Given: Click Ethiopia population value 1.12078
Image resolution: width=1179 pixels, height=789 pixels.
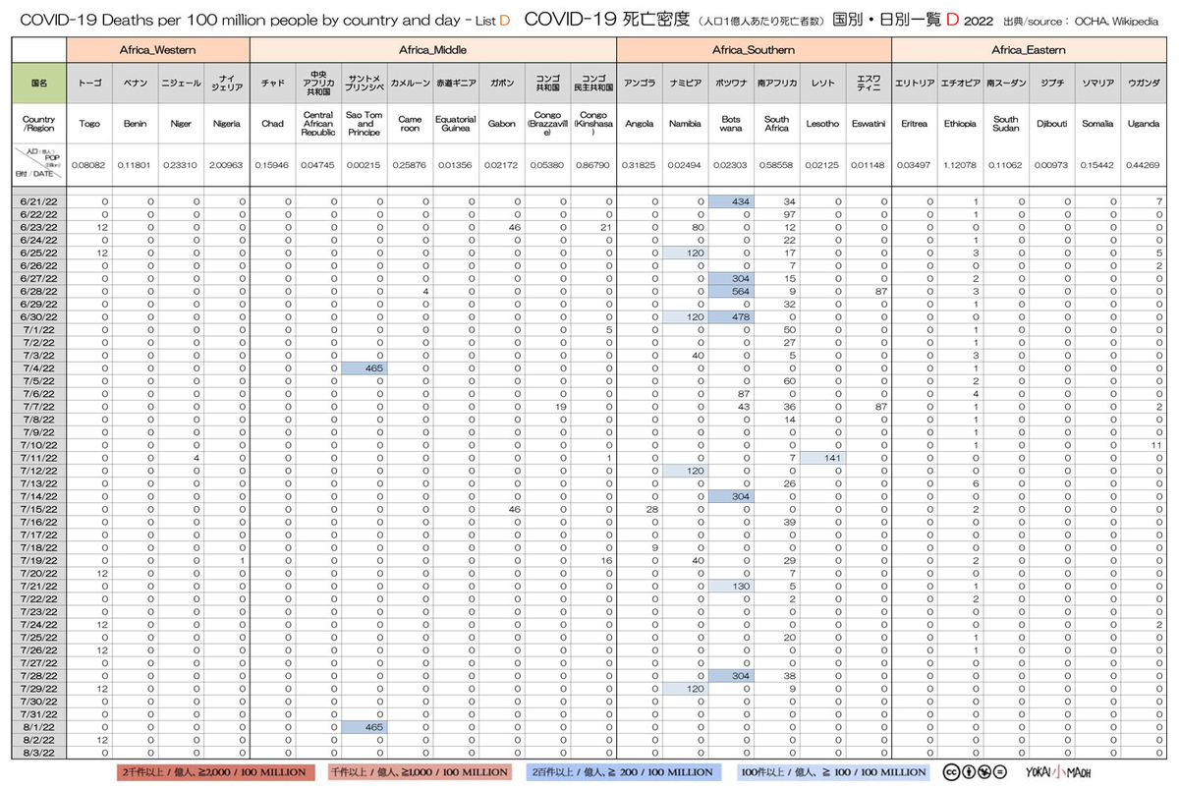Looking at the screenshot, I should [x=960, y=164].
